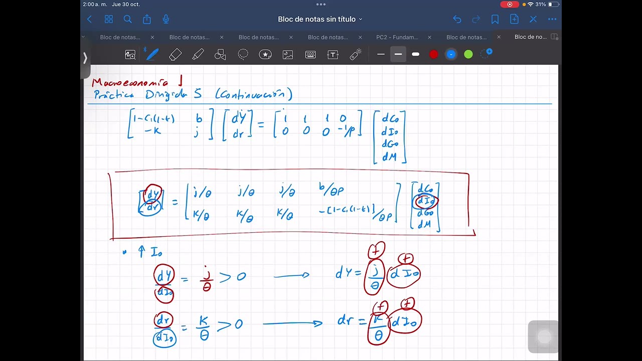Start audio recording with microphone icon
The width and height of the screenshot is (642, 361).
point(166,19)
